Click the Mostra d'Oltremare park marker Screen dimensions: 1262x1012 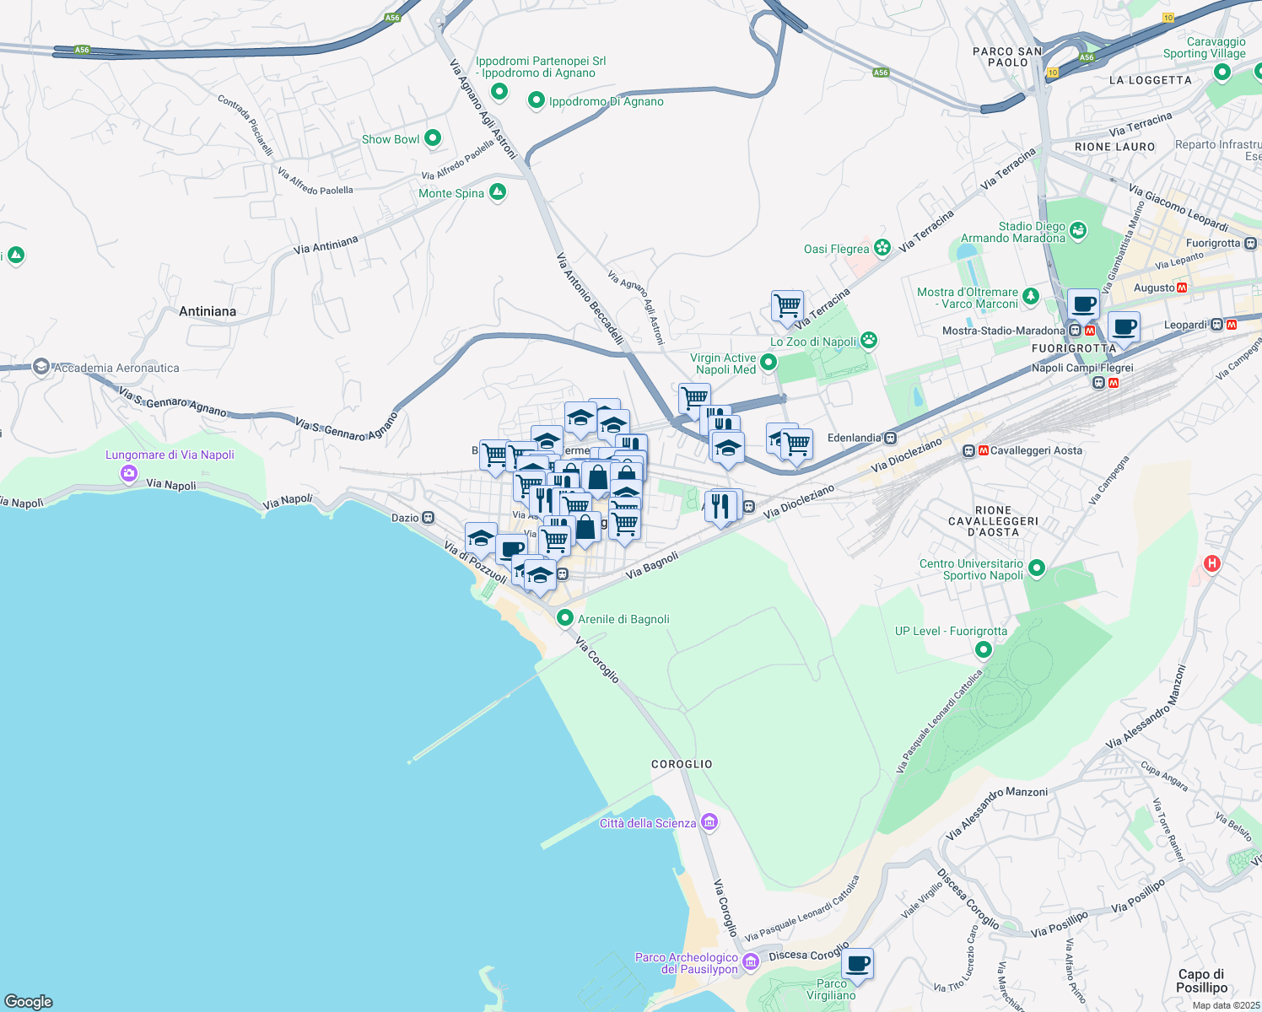[1030, 296]
